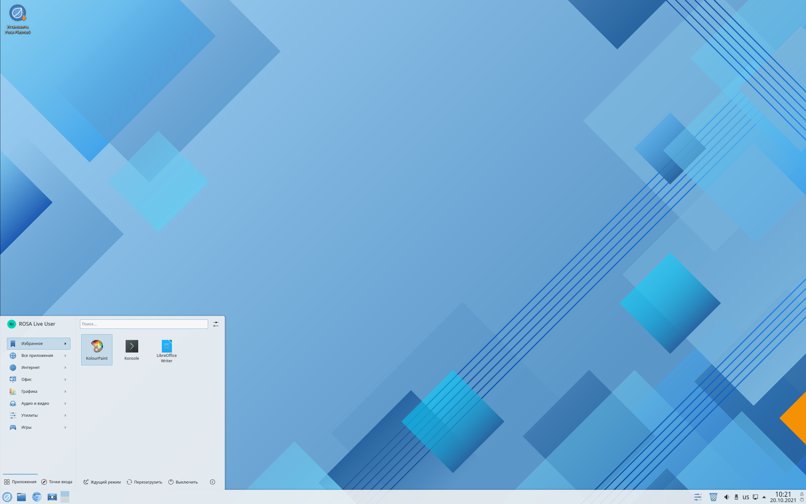The image size is (806, 504).
Task: Switch to the upper virtual desktop in pager
Action: click(65, 494)
